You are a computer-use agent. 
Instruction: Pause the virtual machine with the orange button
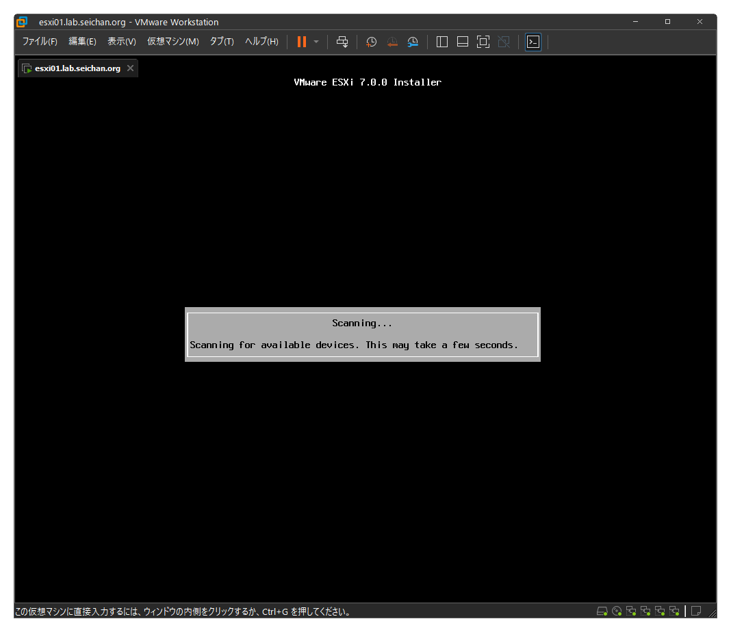tap(301, 42)
